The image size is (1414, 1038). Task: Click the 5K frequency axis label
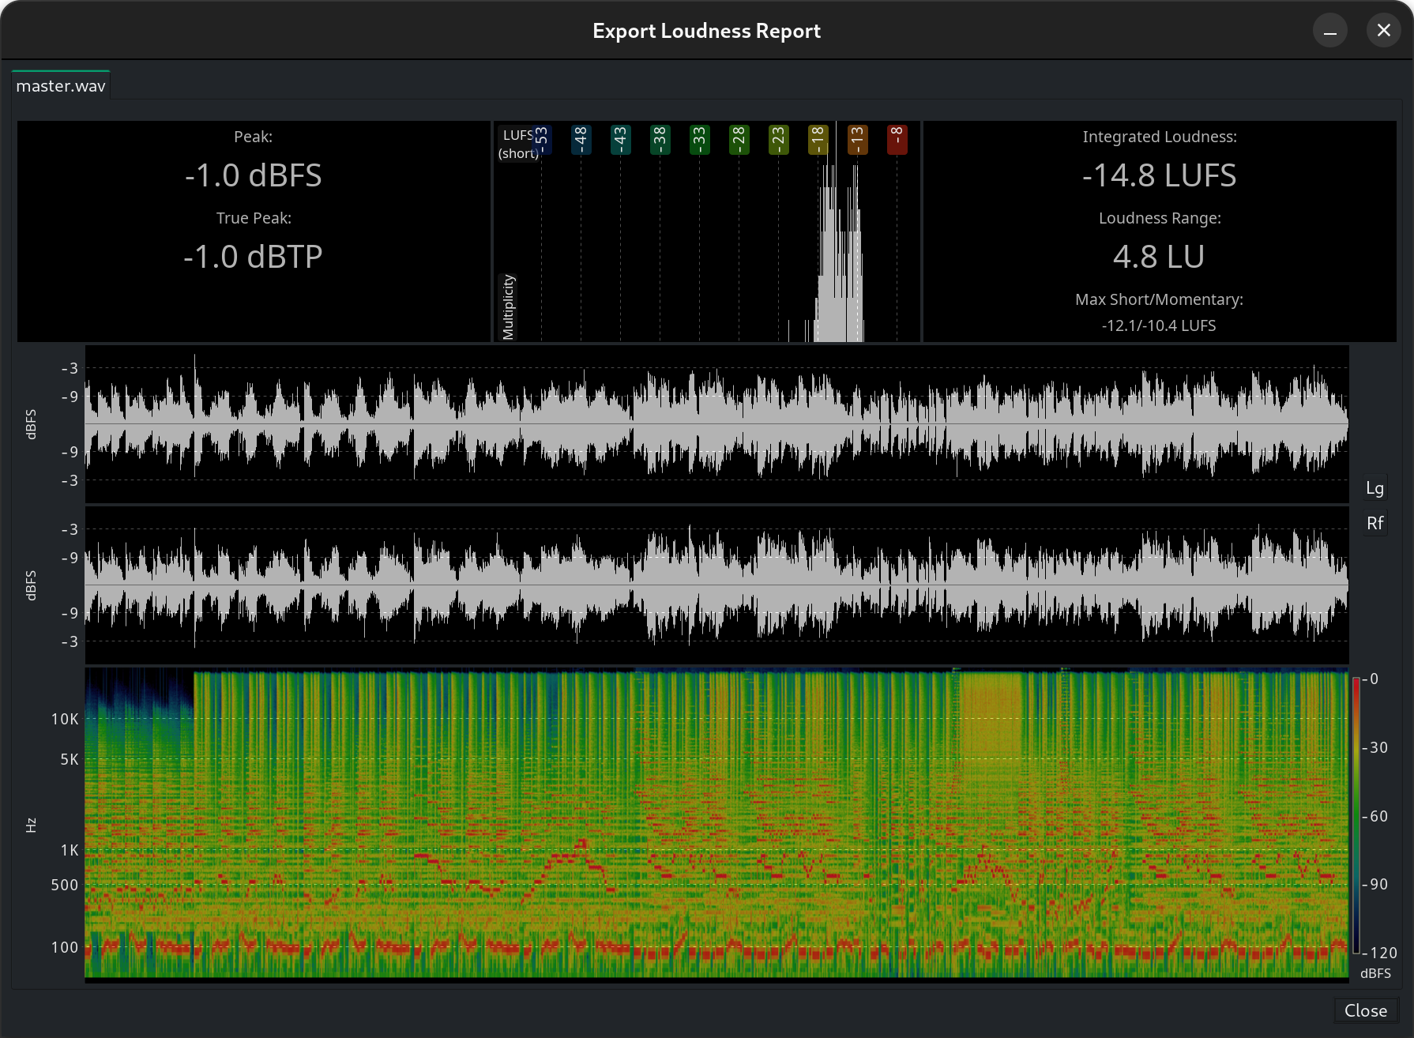click(70, 759)
